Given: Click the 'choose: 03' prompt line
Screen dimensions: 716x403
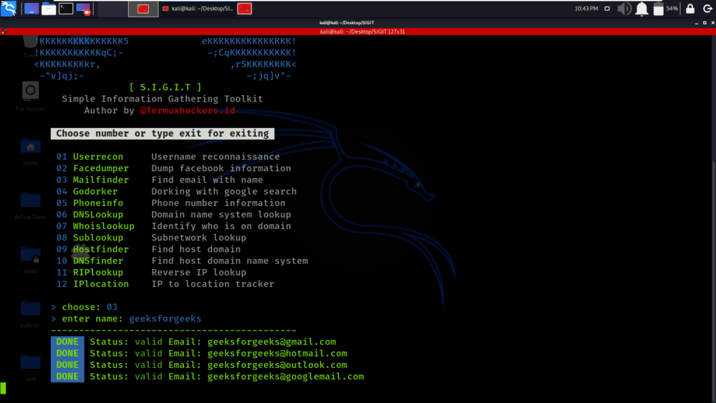Looking at the screenshot, I should (84, 307).
